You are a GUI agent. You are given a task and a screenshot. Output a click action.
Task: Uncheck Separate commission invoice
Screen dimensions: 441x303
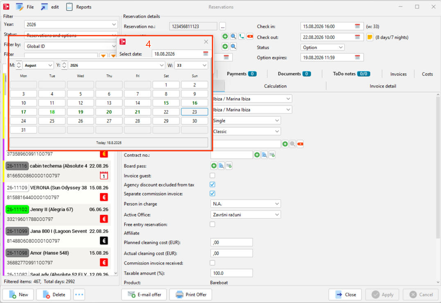[x=213, y=194]
